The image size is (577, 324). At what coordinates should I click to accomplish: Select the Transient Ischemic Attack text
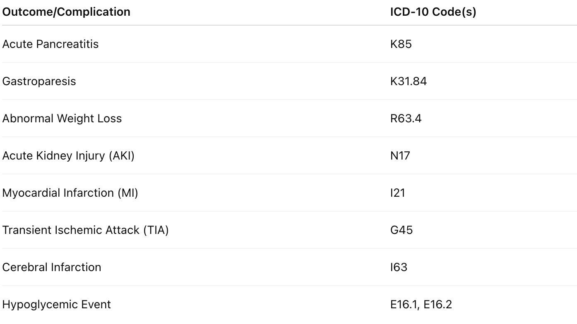click(70, 230)
